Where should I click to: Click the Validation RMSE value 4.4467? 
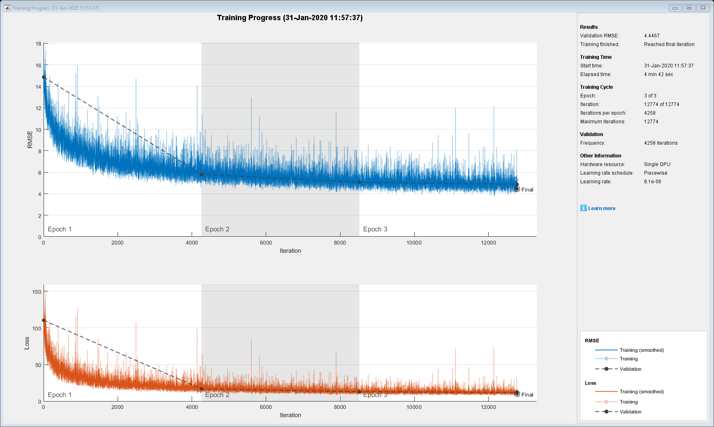tap(651, 36)
